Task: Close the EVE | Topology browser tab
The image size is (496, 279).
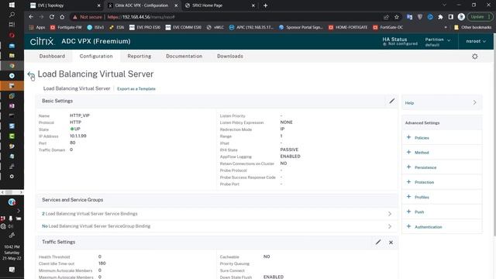Action: coord(98,5)
